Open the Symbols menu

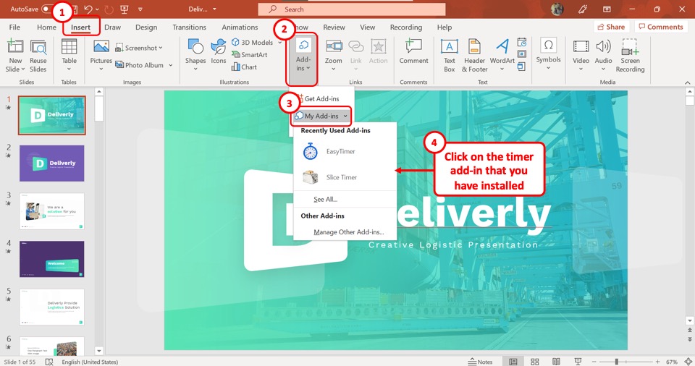[x=548, y=55]
